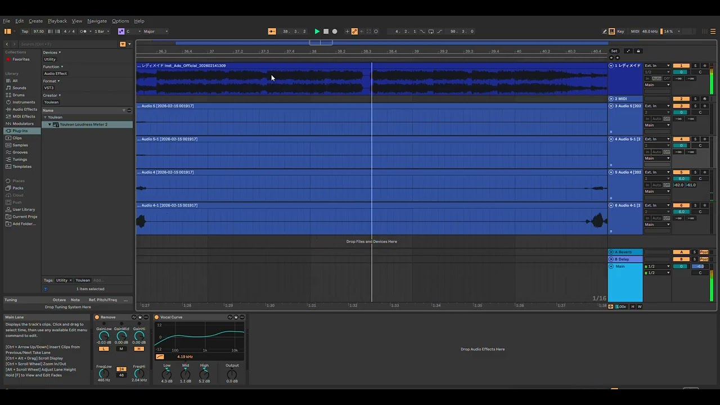Open the Edit menu

[20, 21]
